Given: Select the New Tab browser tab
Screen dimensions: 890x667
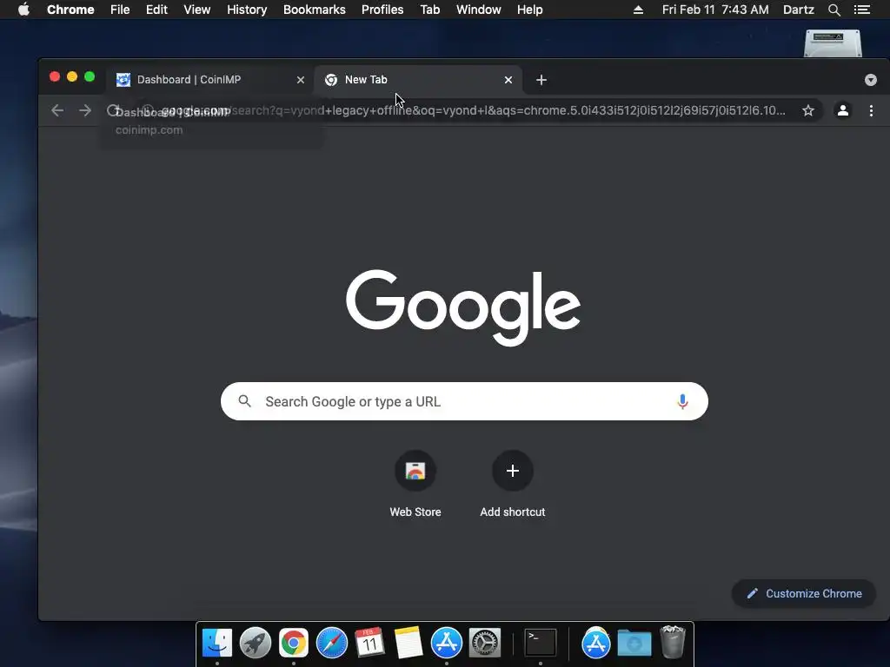Looking at the screenshot, I should [x=417, y=79].
